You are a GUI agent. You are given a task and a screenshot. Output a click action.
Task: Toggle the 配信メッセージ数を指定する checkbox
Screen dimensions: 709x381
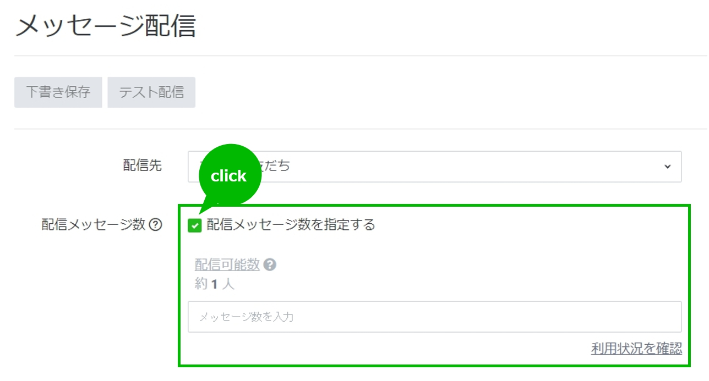point(195,225)
